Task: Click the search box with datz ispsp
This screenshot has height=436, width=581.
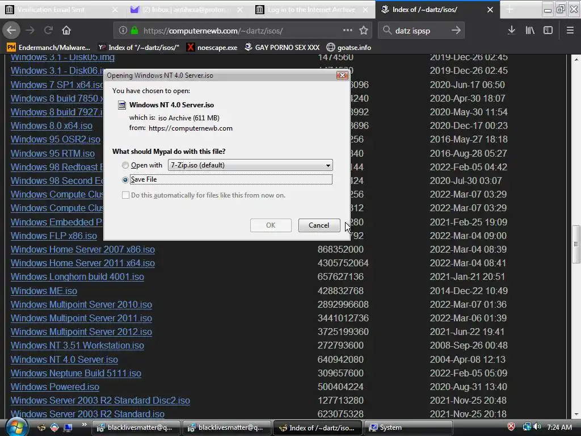Action: [x=420, y=31]
